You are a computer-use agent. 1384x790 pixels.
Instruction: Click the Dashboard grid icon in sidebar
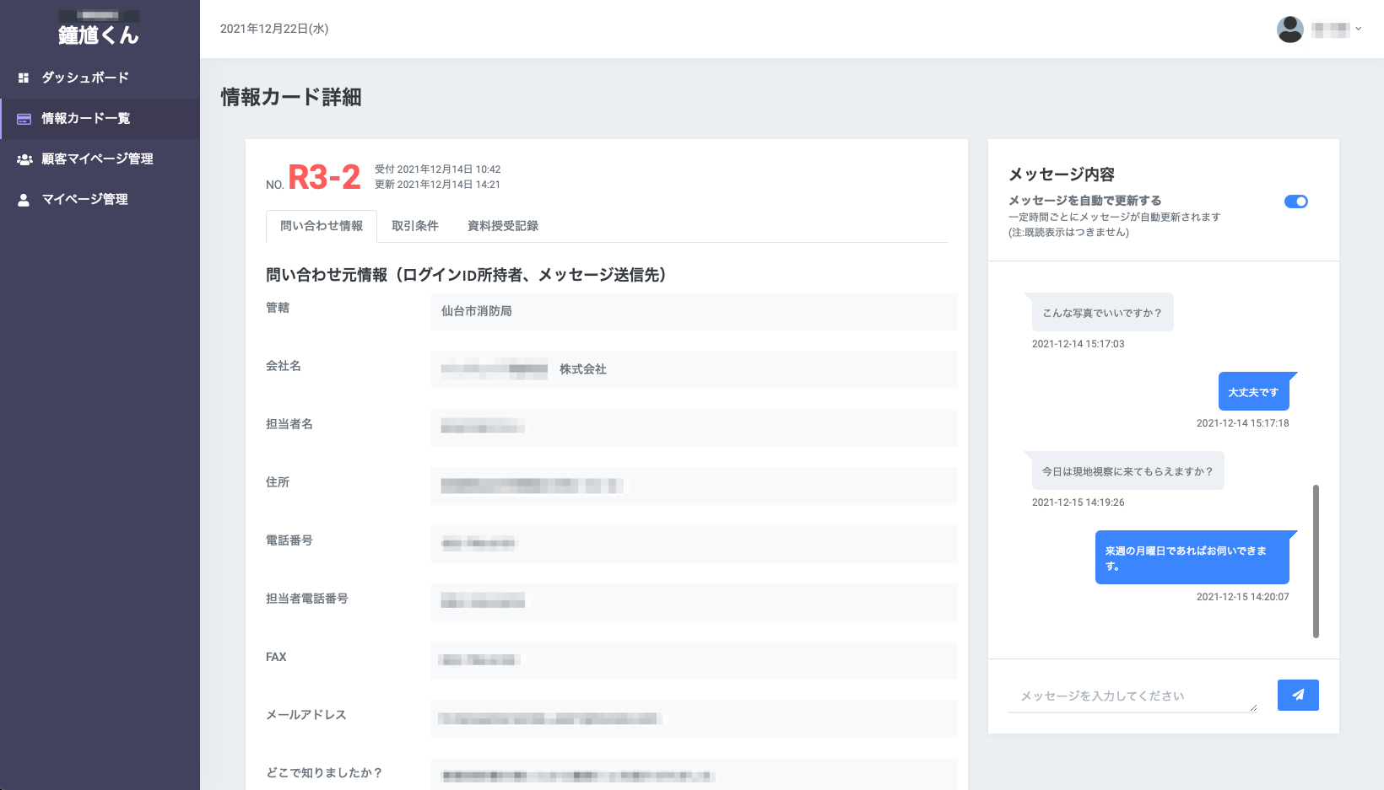point(24,78)
